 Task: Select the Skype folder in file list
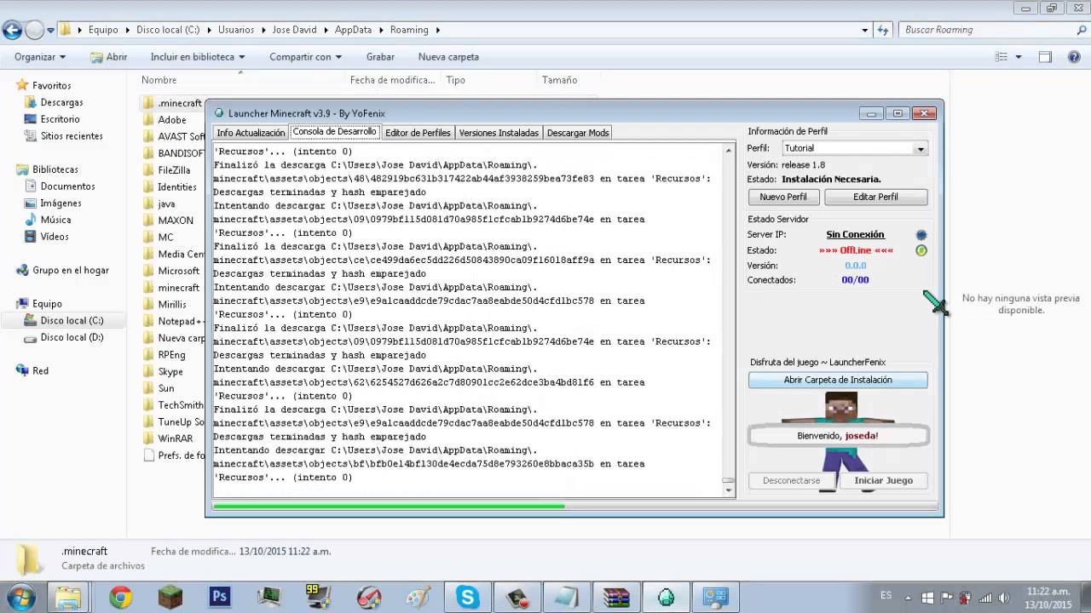(170, 371)
